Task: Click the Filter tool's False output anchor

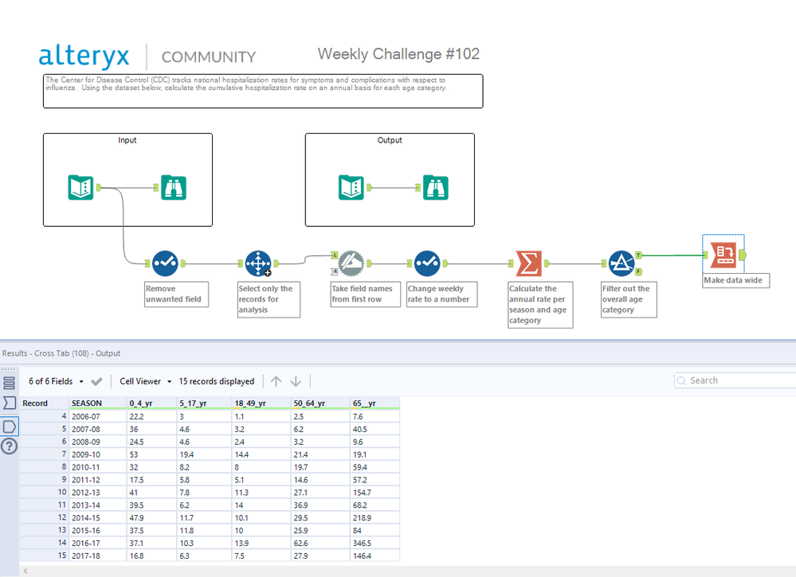Action: [x=638, y=271]
